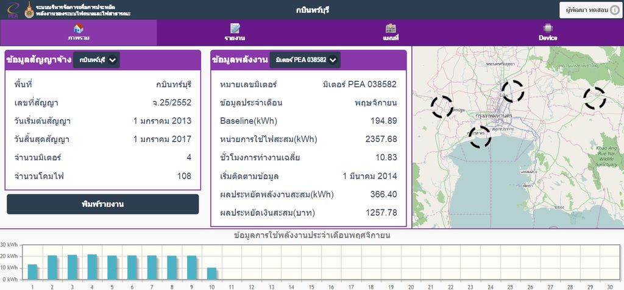
Task: Click the chart bar for day 10
Action: click(211, 274)
